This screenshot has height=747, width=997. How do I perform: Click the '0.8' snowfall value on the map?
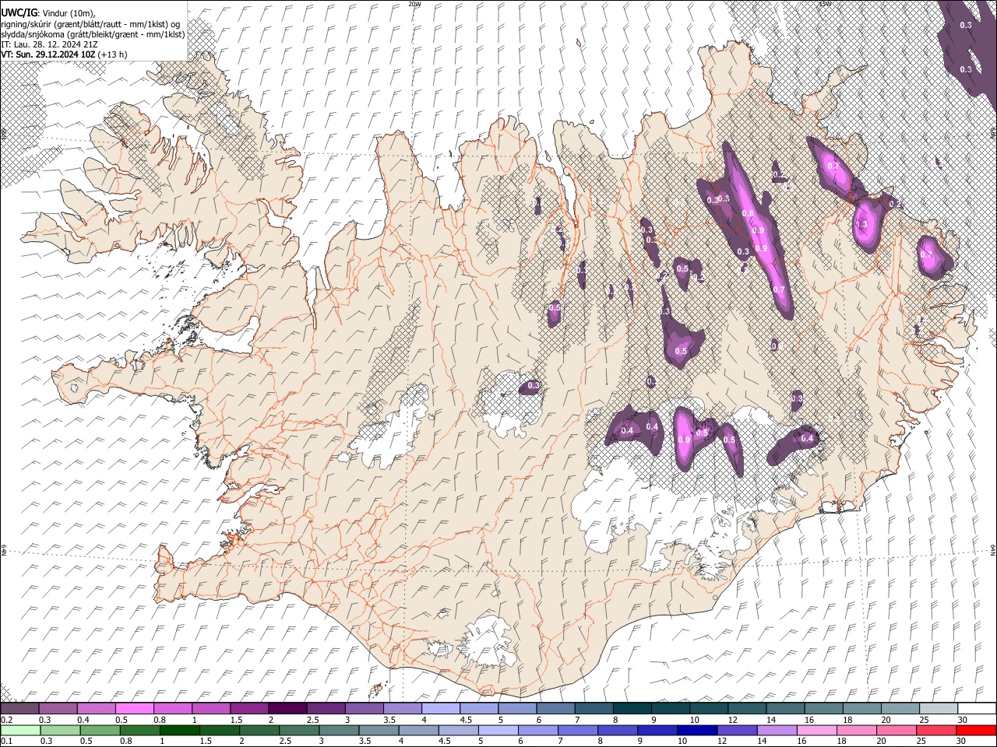748,213
